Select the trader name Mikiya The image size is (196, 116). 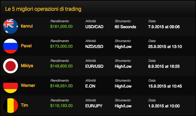pyautogui.click(x=27, y=66)
